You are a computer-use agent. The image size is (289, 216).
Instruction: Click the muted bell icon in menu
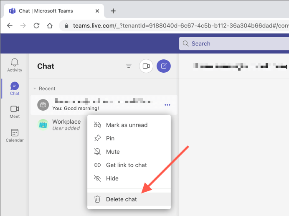[x=97, y=152]
